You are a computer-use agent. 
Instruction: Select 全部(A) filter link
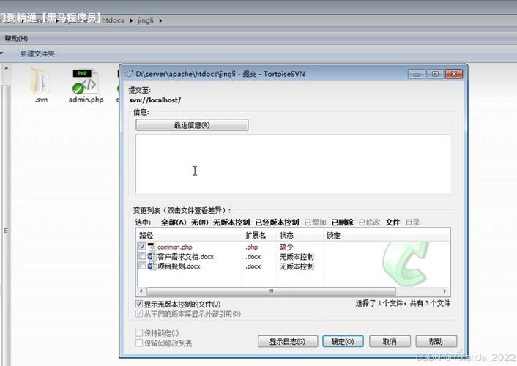(x=174, y=223)
